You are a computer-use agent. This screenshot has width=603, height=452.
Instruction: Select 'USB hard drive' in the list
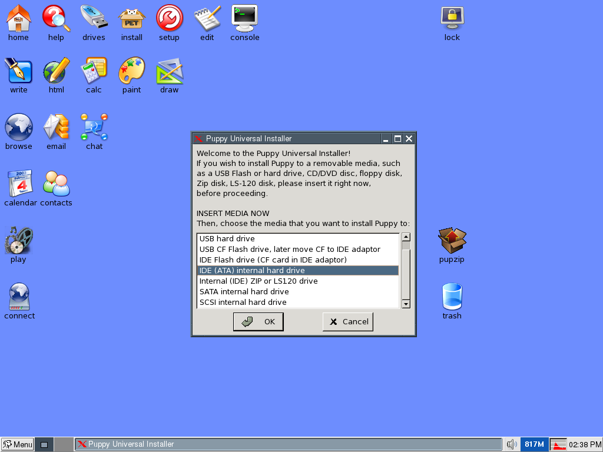click(298, 239)
